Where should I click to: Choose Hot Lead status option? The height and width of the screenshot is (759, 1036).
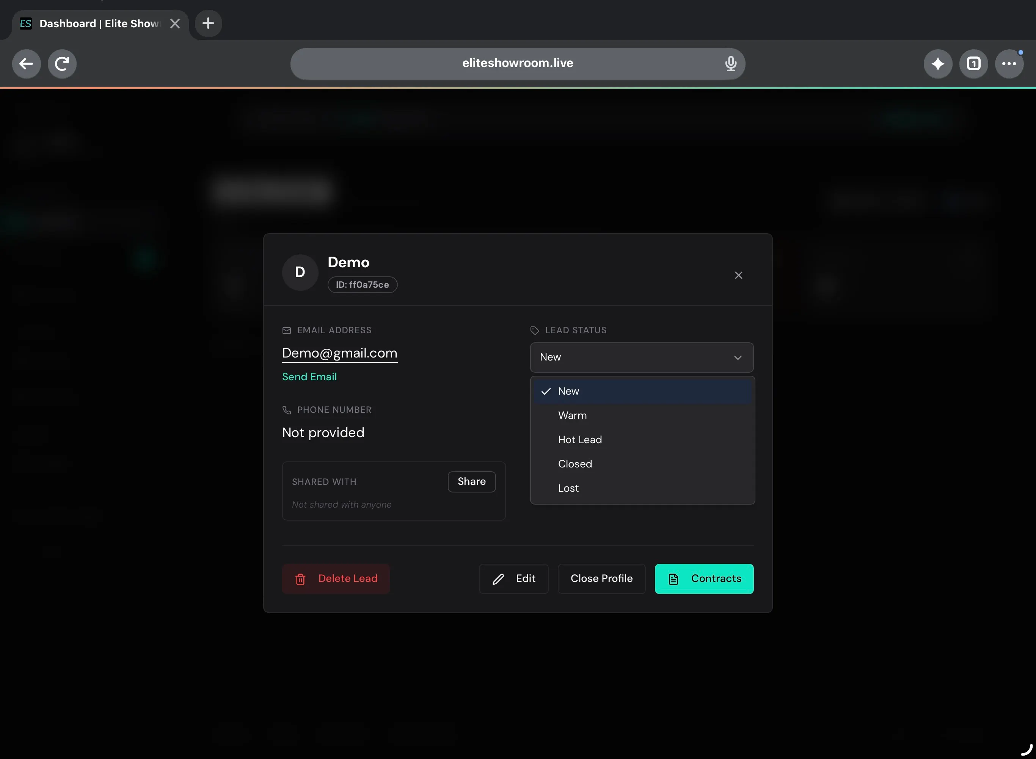point(642,440)
